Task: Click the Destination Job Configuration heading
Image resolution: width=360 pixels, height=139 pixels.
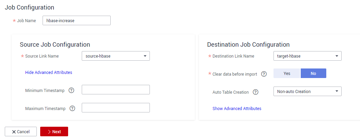Action: (248, 44)
